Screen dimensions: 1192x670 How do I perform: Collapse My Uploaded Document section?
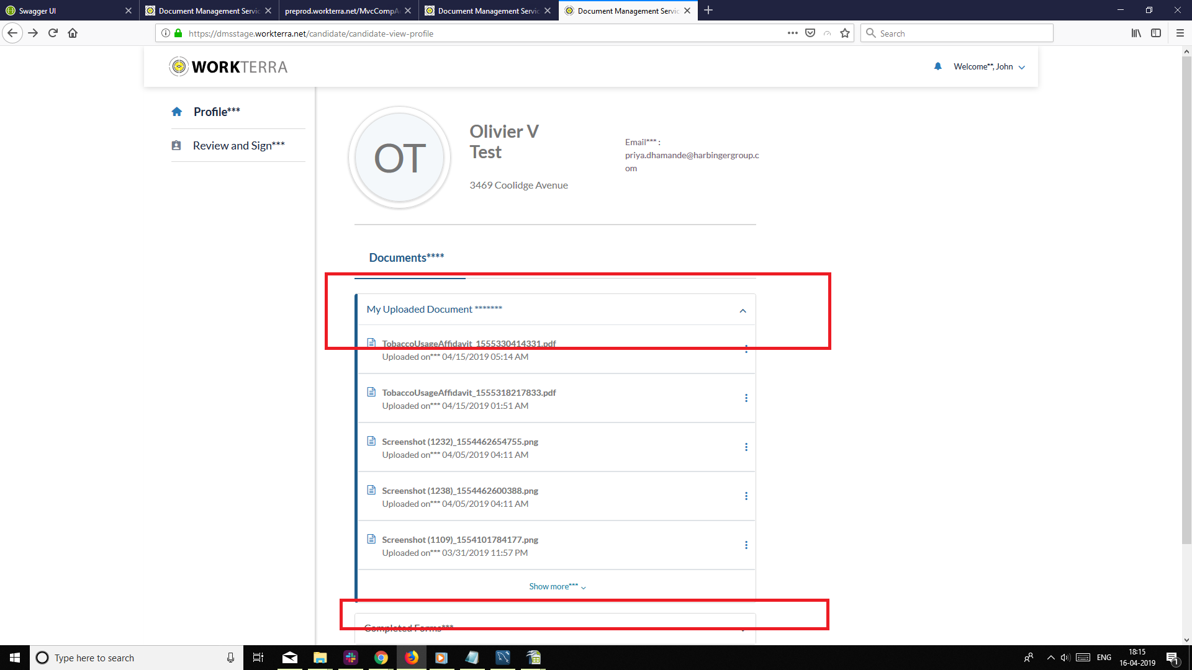tap(743, 310)
